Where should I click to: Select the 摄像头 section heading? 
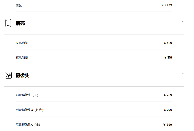[23, 75]
